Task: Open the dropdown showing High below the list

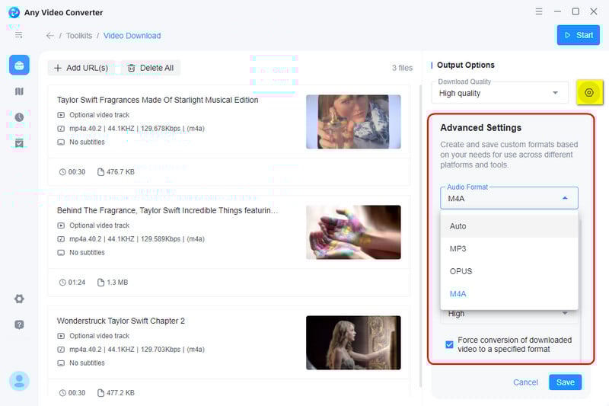Action: 509,314
